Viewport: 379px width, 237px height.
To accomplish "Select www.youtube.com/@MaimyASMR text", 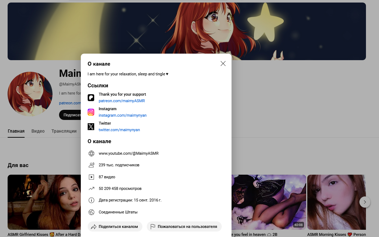I will [x=129, y=153].
